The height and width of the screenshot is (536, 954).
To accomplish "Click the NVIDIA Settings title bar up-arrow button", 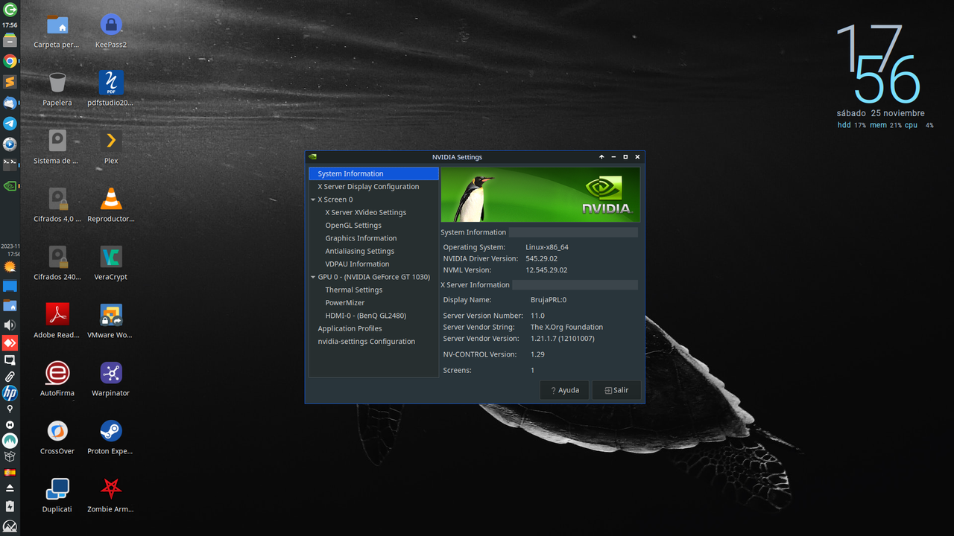I will [x=601, y=157].
